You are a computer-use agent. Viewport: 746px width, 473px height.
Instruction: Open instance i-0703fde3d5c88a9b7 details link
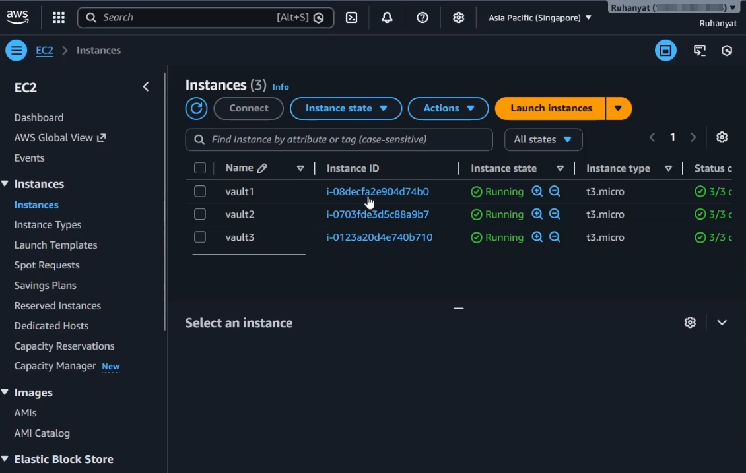tap(378, 214)
